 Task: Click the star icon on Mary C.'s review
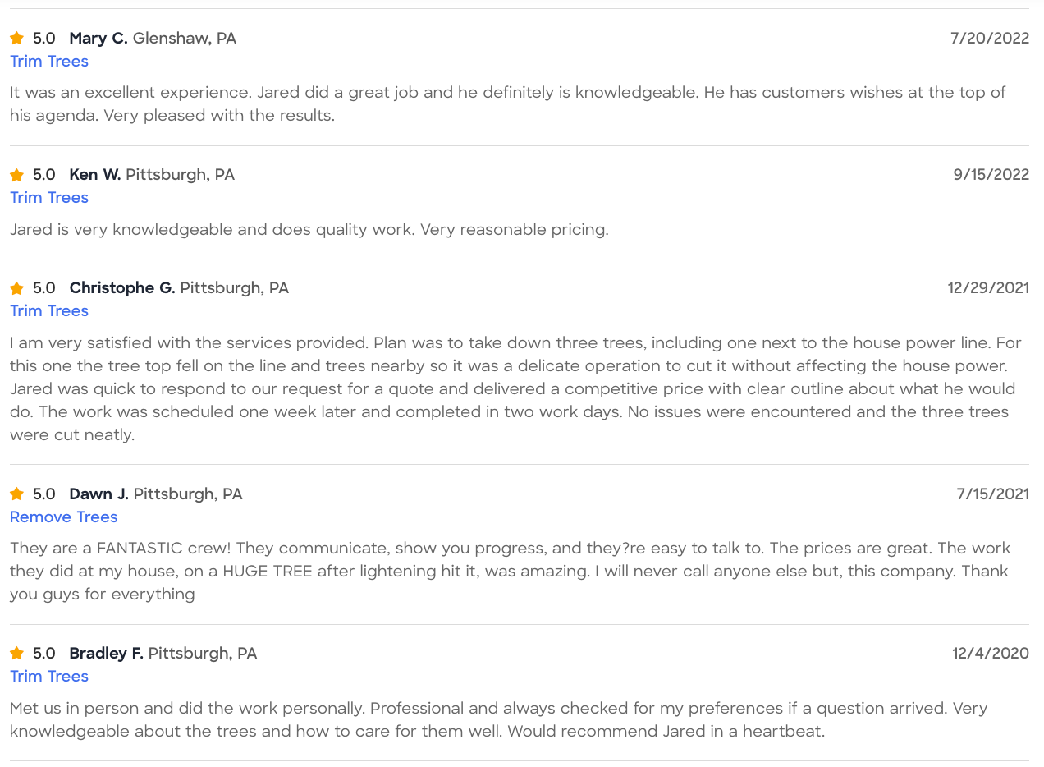coord(16,39)
